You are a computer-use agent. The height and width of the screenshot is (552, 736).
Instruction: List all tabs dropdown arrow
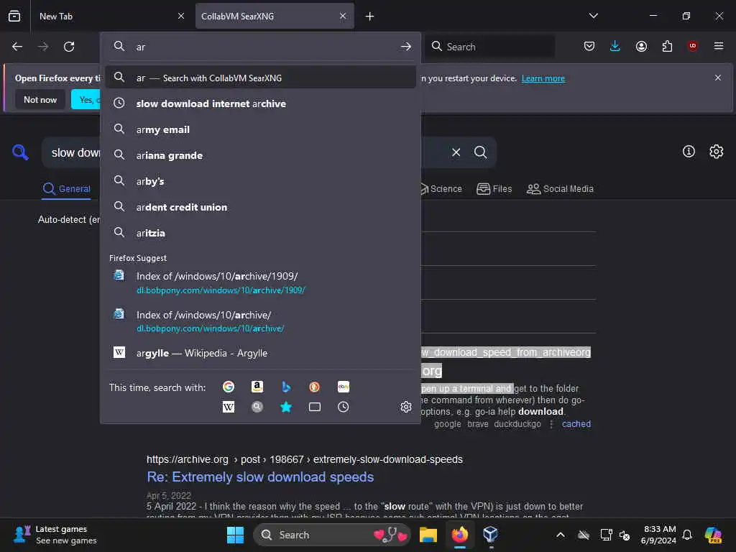coord(593,16)
